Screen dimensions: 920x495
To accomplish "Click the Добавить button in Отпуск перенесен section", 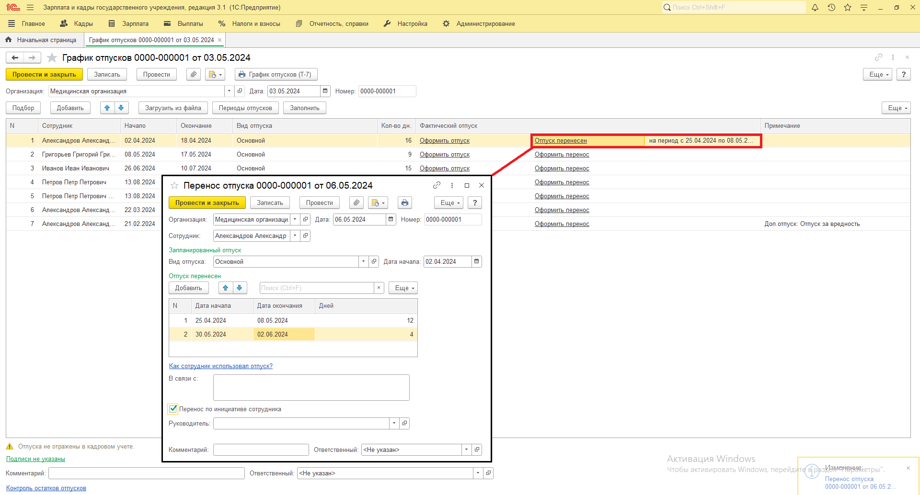I will tap(189, 288).
